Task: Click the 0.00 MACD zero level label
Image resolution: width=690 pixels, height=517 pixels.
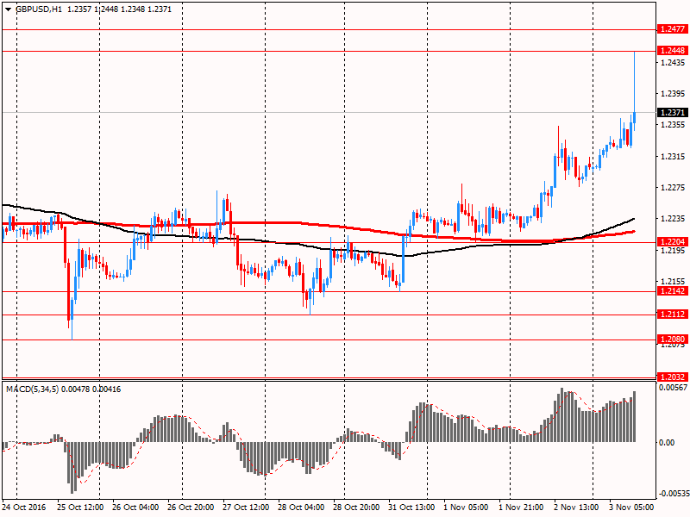Action: (667, 442)
